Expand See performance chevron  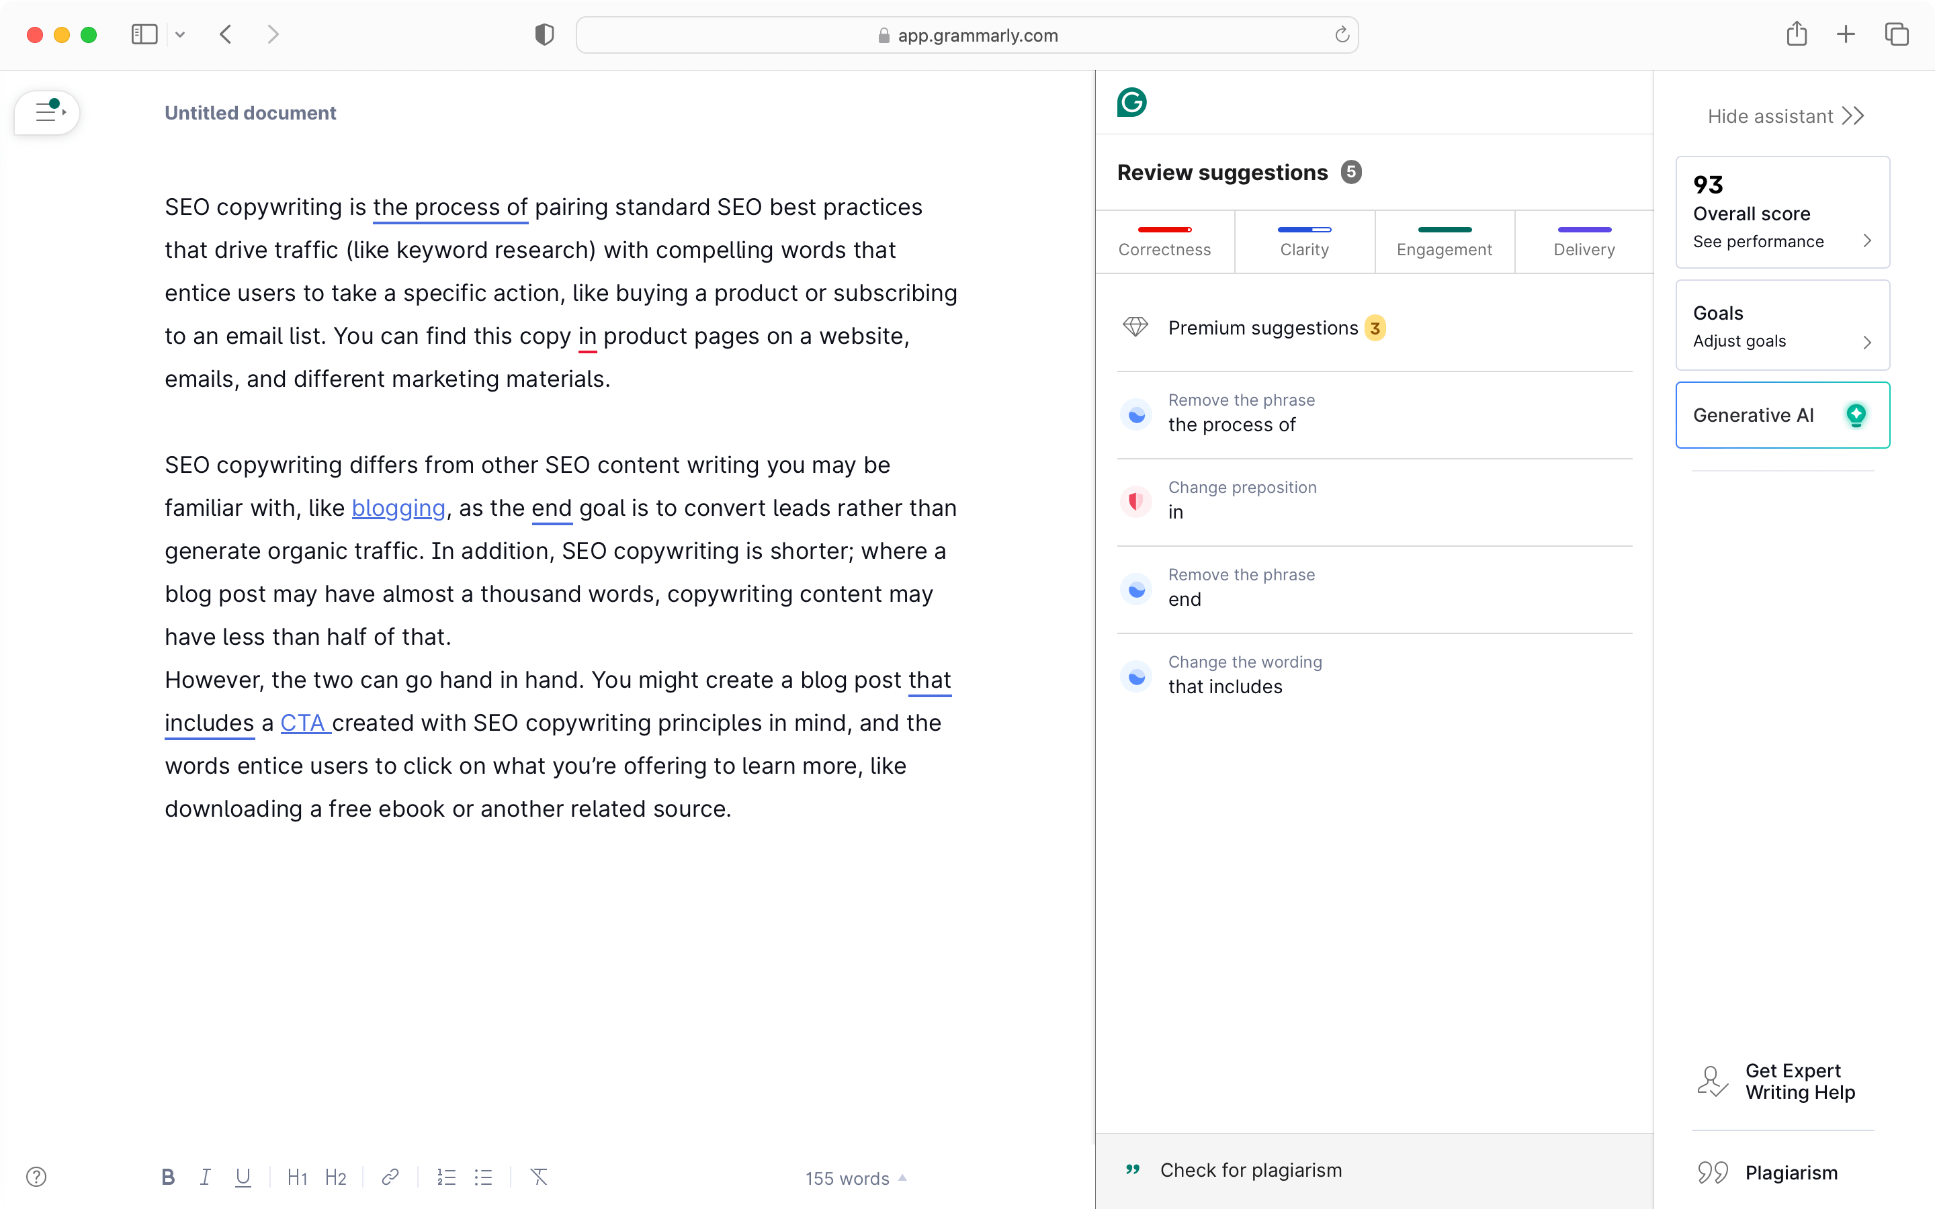click(1867, 240)
